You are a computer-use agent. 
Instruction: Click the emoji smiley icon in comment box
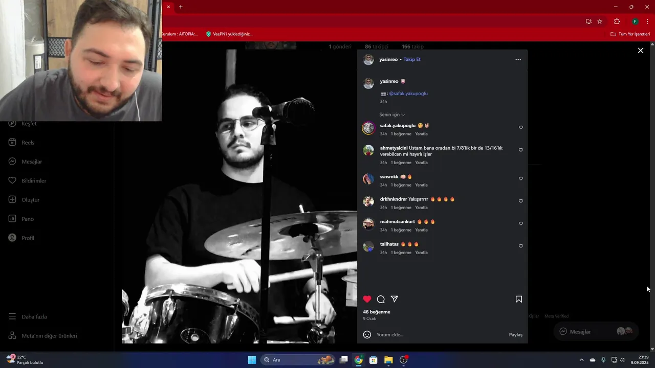click(367, 335)
